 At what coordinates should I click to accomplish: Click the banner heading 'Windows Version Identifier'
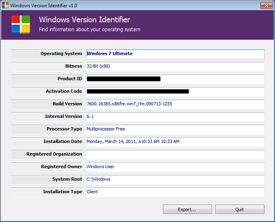(x=84, y=19)
